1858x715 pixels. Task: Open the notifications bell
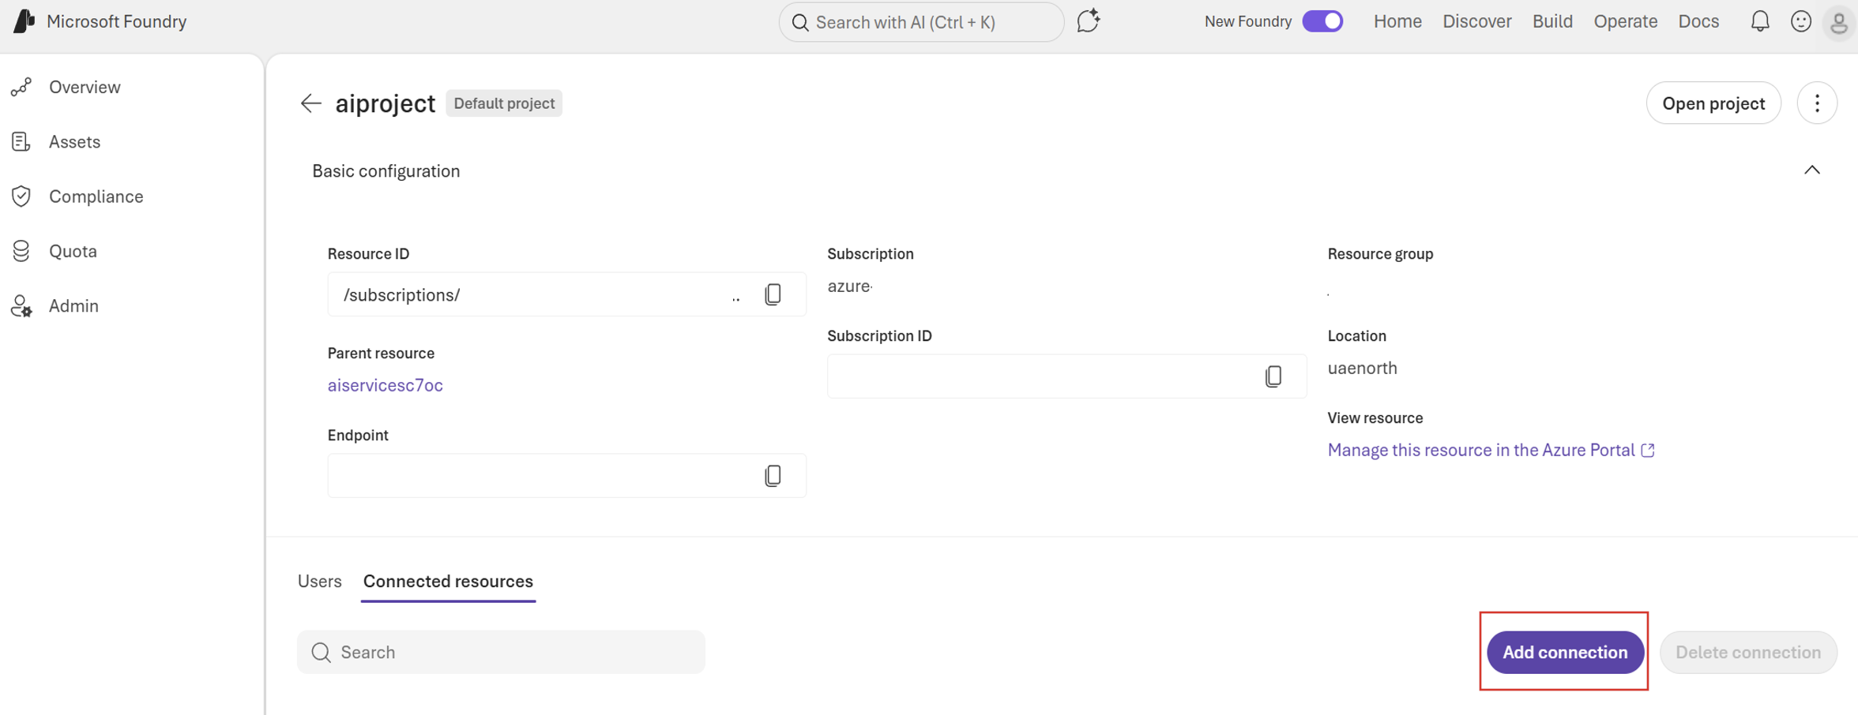[1760, 21]
